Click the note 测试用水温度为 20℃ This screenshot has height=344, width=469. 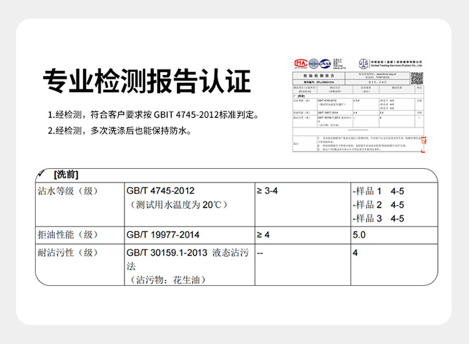point(179,205)
